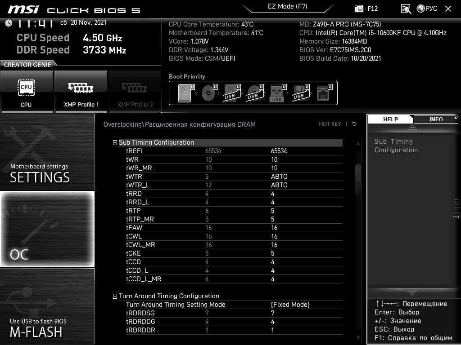
Task: Click the clock icon beside the time
Action: tap(9, 23)
